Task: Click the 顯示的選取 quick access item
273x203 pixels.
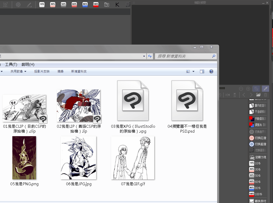Action: click(x=258, y=106)
